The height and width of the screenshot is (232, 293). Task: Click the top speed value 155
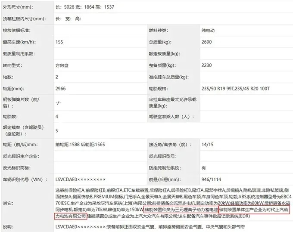tap(59, 42)
